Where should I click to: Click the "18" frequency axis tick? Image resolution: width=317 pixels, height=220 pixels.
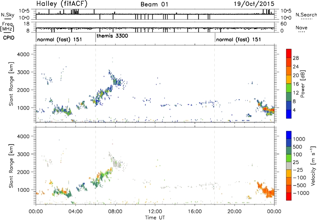point(27,24)
